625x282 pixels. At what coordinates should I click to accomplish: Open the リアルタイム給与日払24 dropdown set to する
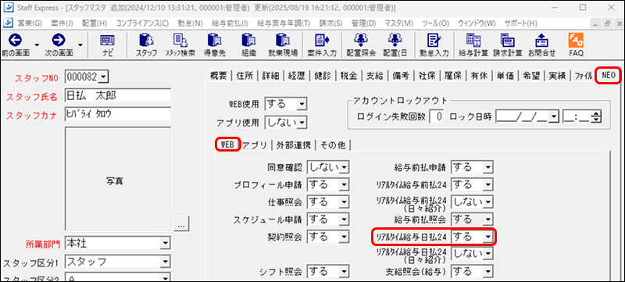(487, 237)
